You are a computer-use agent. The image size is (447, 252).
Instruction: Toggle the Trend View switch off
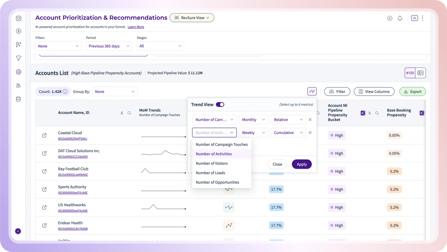point(220,105)
